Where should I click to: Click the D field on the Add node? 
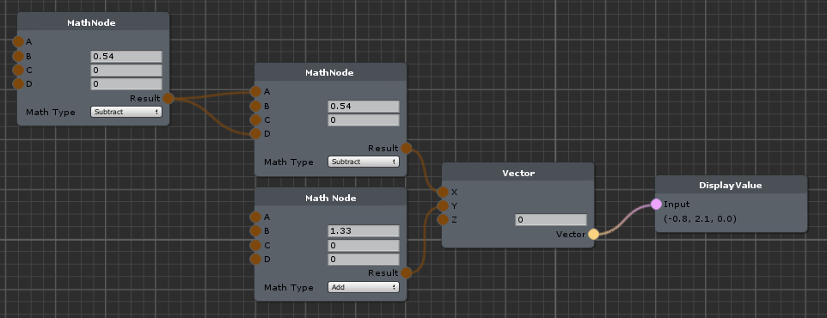364,259
